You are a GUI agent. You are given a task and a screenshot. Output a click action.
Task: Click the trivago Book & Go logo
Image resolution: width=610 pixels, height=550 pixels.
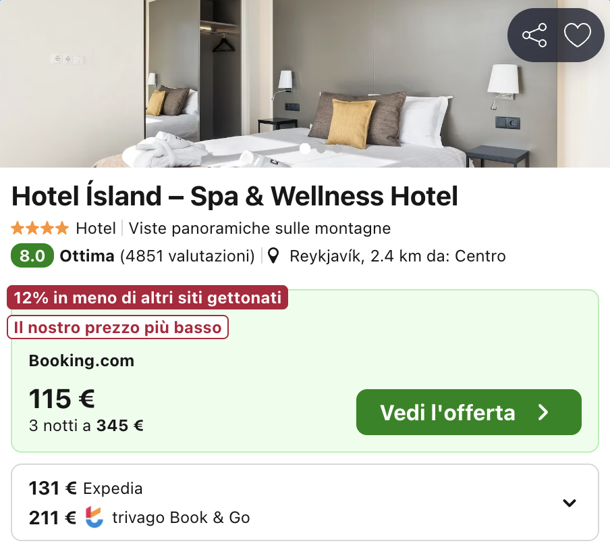[x=94, y=518]
